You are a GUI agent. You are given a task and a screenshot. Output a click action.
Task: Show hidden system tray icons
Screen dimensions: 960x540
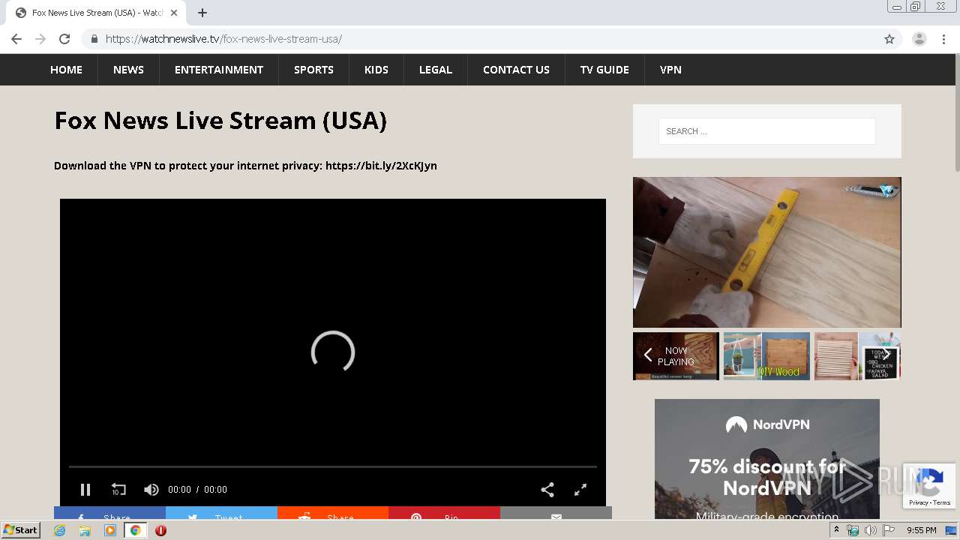[x=837, y=530]
